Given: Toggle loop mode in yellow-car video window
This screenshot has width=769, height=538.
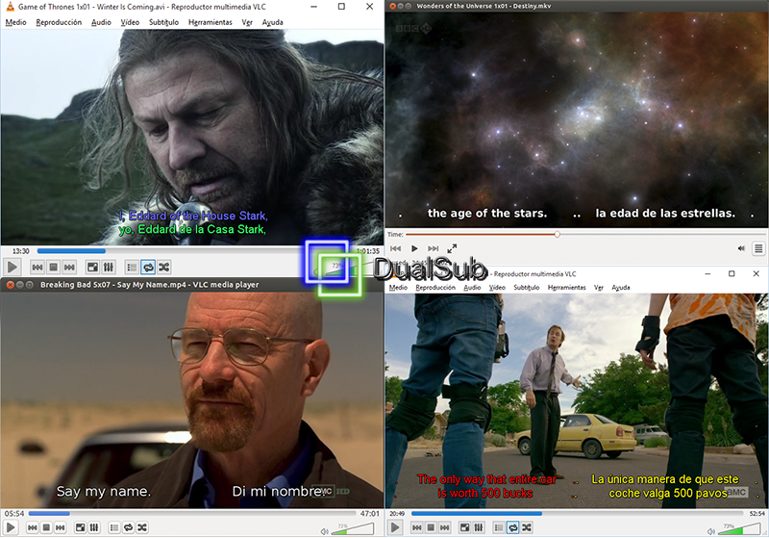Looking at the screenshot, I should coord(512,527).
